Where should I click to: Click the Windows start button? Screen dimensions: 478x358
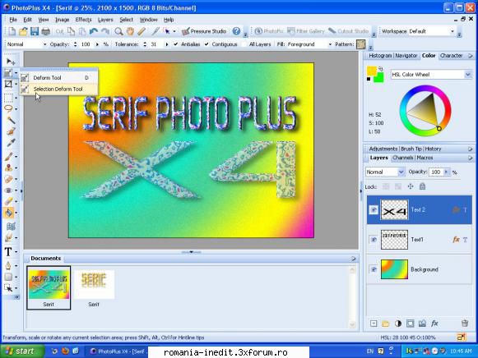pos(22,351)
